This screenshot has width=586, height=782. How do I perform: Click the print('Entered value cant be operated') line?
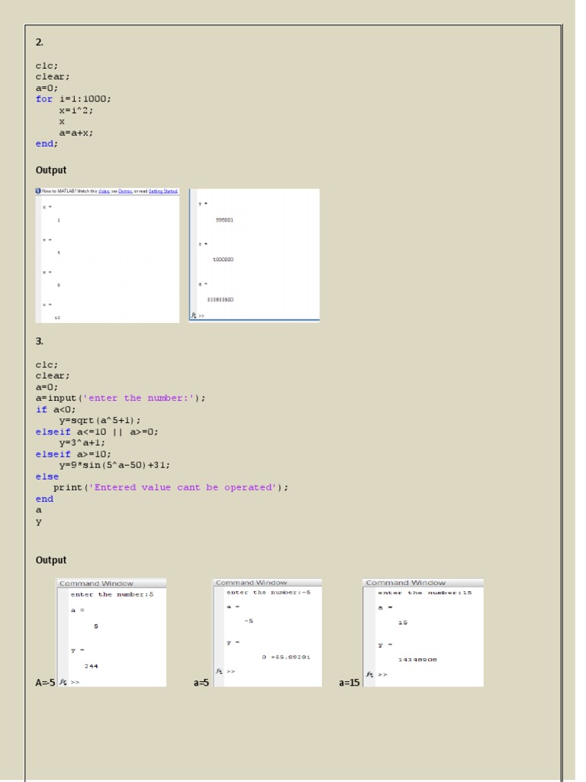170,487
